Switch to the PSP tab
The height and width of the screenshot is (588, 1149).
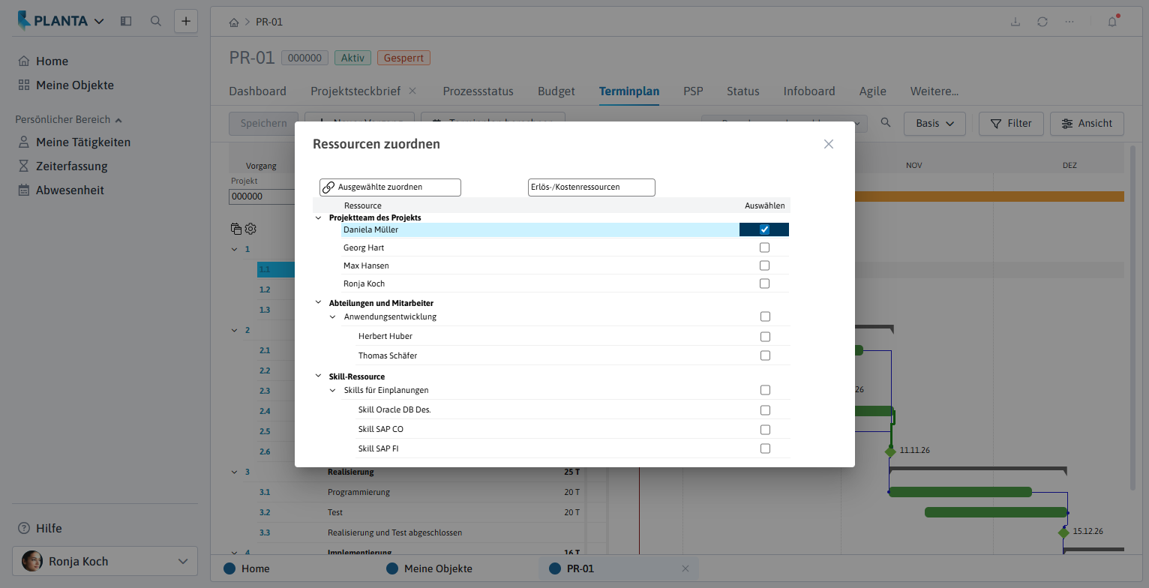pos(693,91)
